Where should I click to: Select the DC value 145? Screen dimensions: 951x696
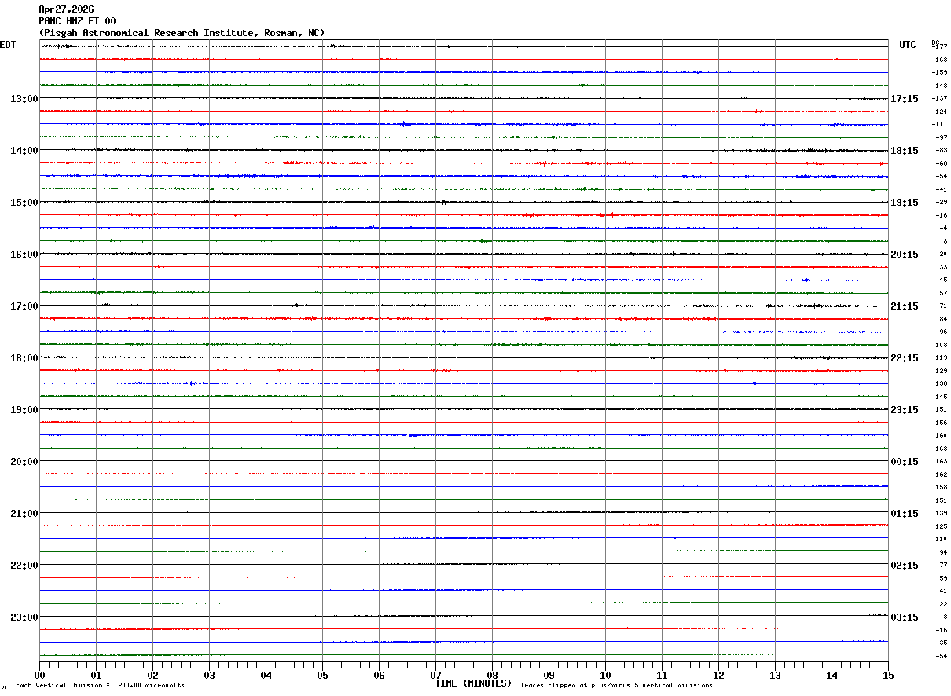[x=942, y=397]
